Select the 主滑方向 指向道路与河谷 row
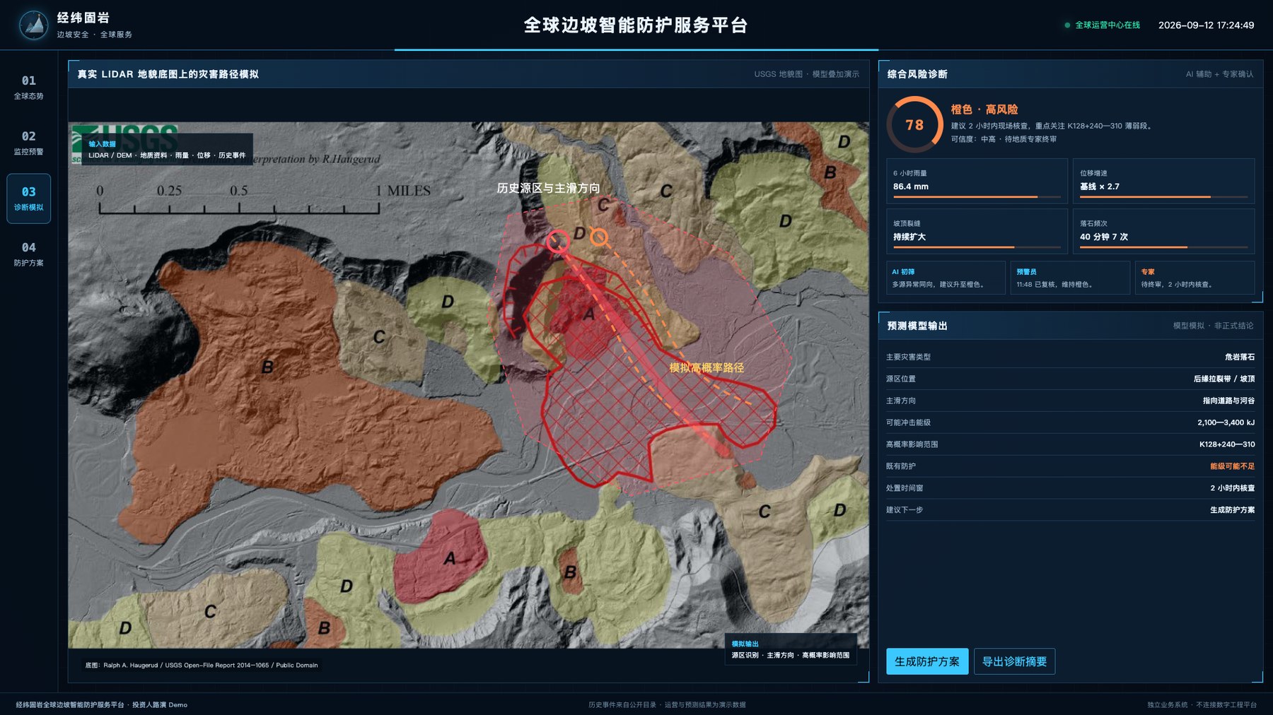The height and width of the screenshot is (715, 1273). pyautogui.click(x=1070, y=401)
